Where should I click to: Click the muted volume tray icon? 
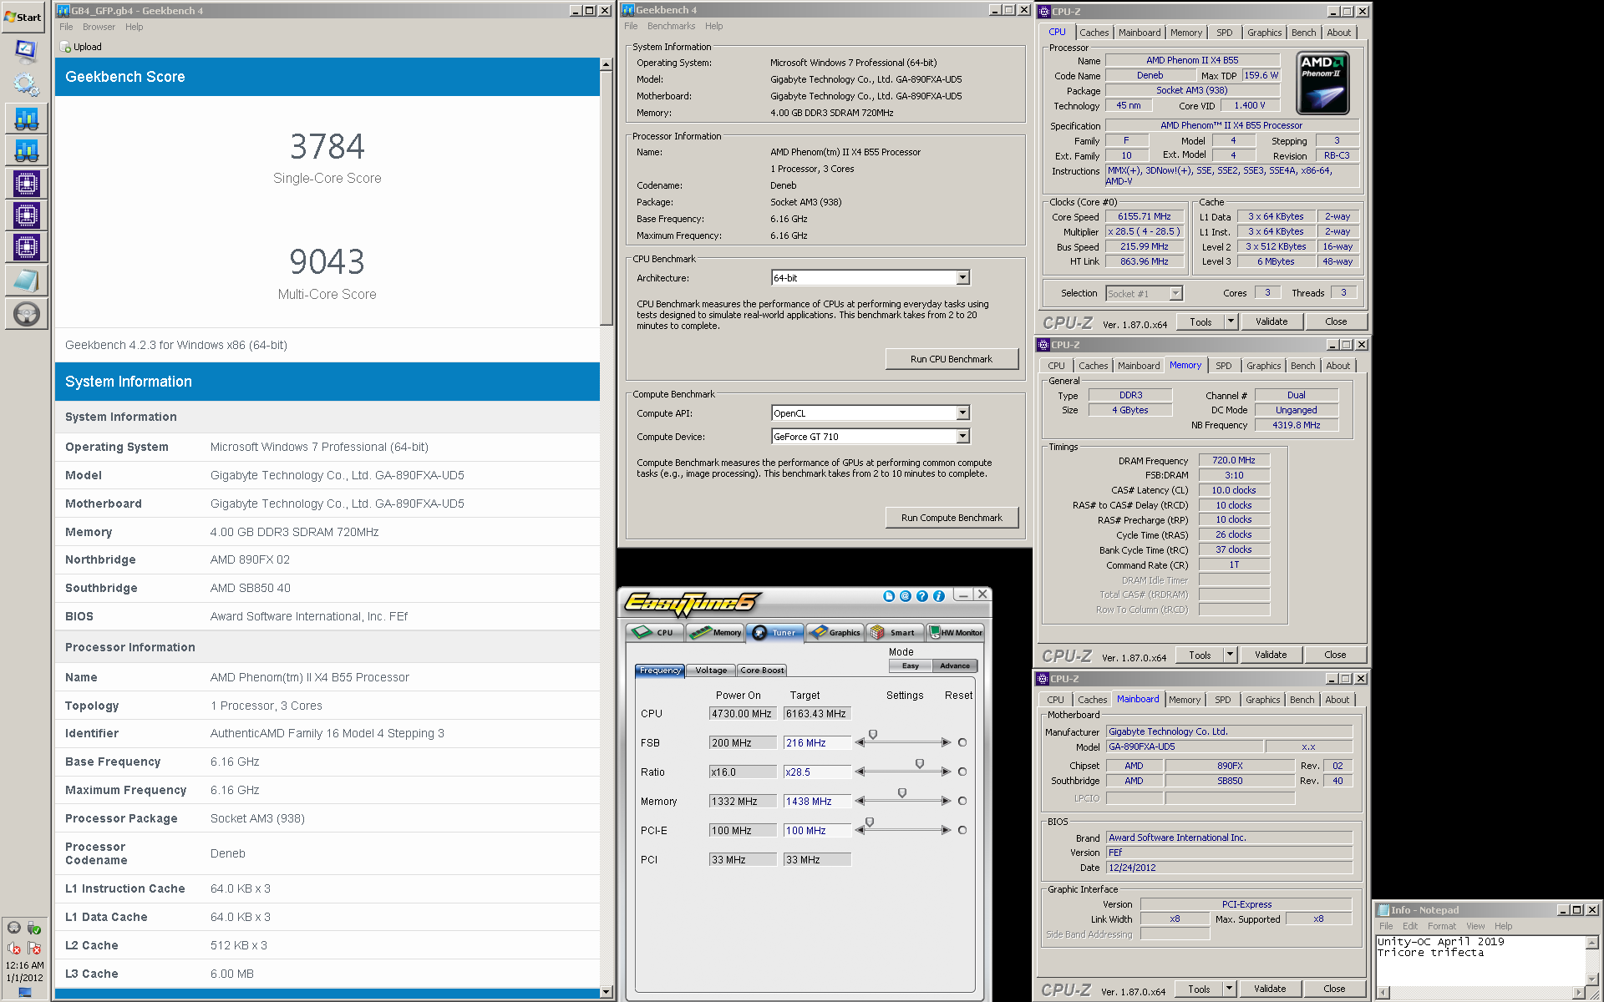click(13, 949)
